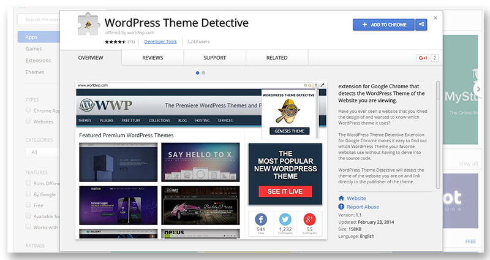
Task: Enable the By Google checkbox
Action: [28, 194]
